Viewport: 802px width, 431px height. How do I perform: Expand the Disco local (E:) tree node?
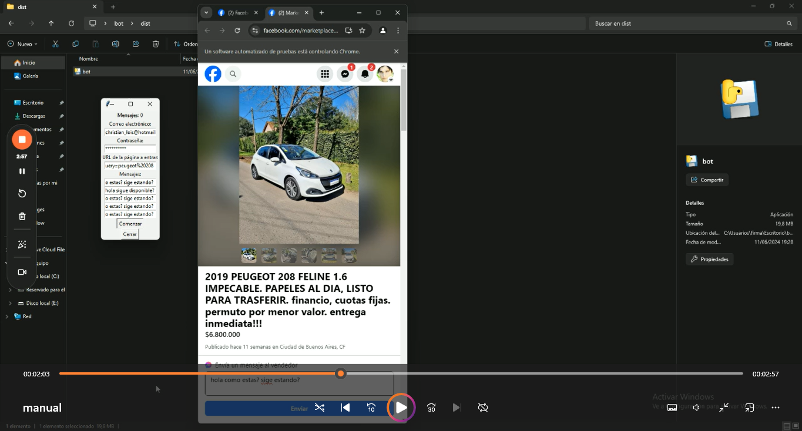click(x=10, y=304)
